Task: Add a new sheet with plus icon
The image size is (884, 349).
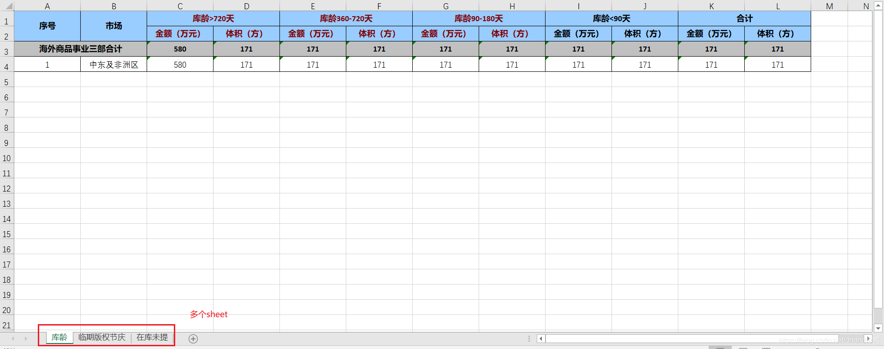Action: tap(193, 339)
